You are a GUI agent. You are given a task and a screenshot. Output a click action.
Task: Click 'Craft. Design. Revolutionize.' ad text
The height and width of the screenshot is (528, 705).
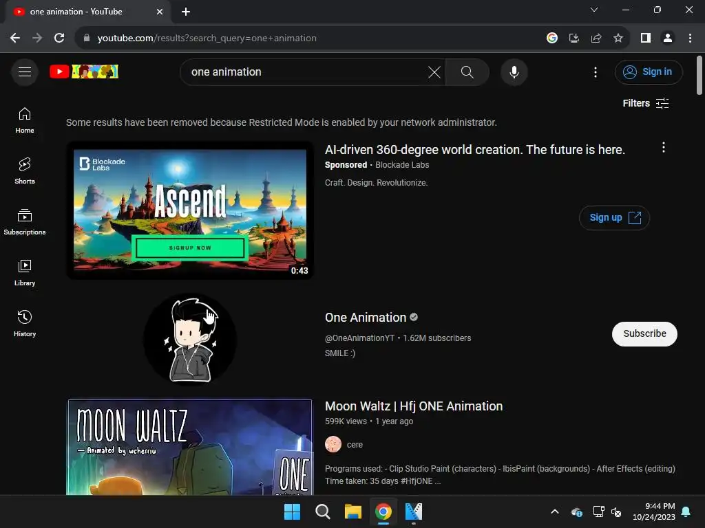point(377,183)
